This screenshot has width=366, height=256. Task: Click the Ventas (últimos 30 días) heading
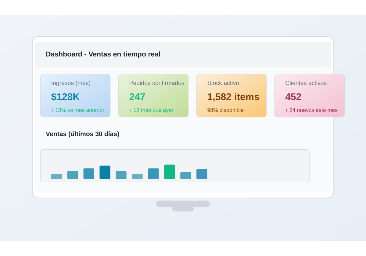click(82, 134)
